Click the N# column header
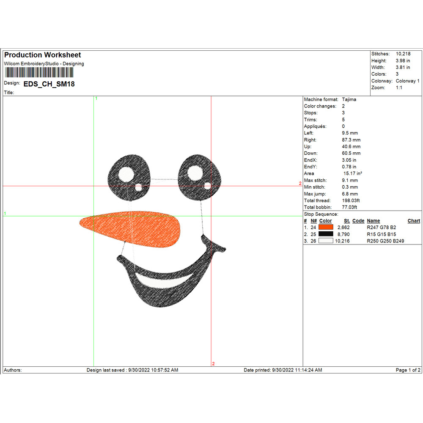The height and width of the screenshot is (423, 423). click(x=313, y=221)
